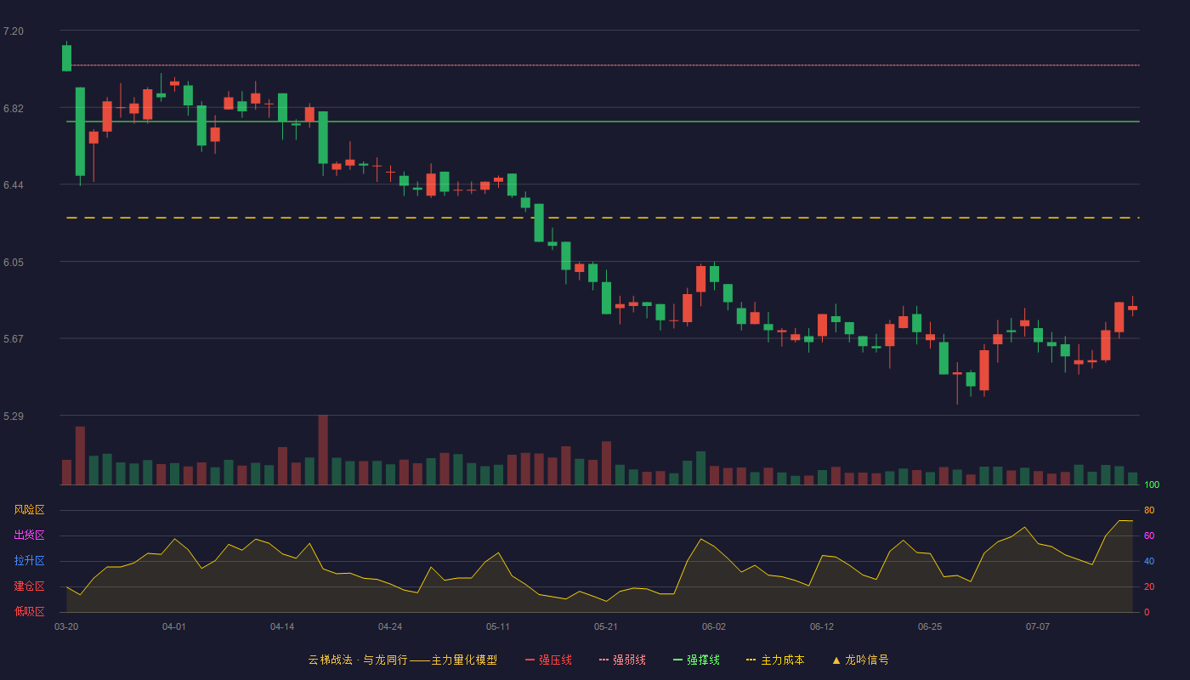This screenshot has height=680, width=1190.
Task: Click the 7.20 price axis label
Action: (x=14, y=31)
